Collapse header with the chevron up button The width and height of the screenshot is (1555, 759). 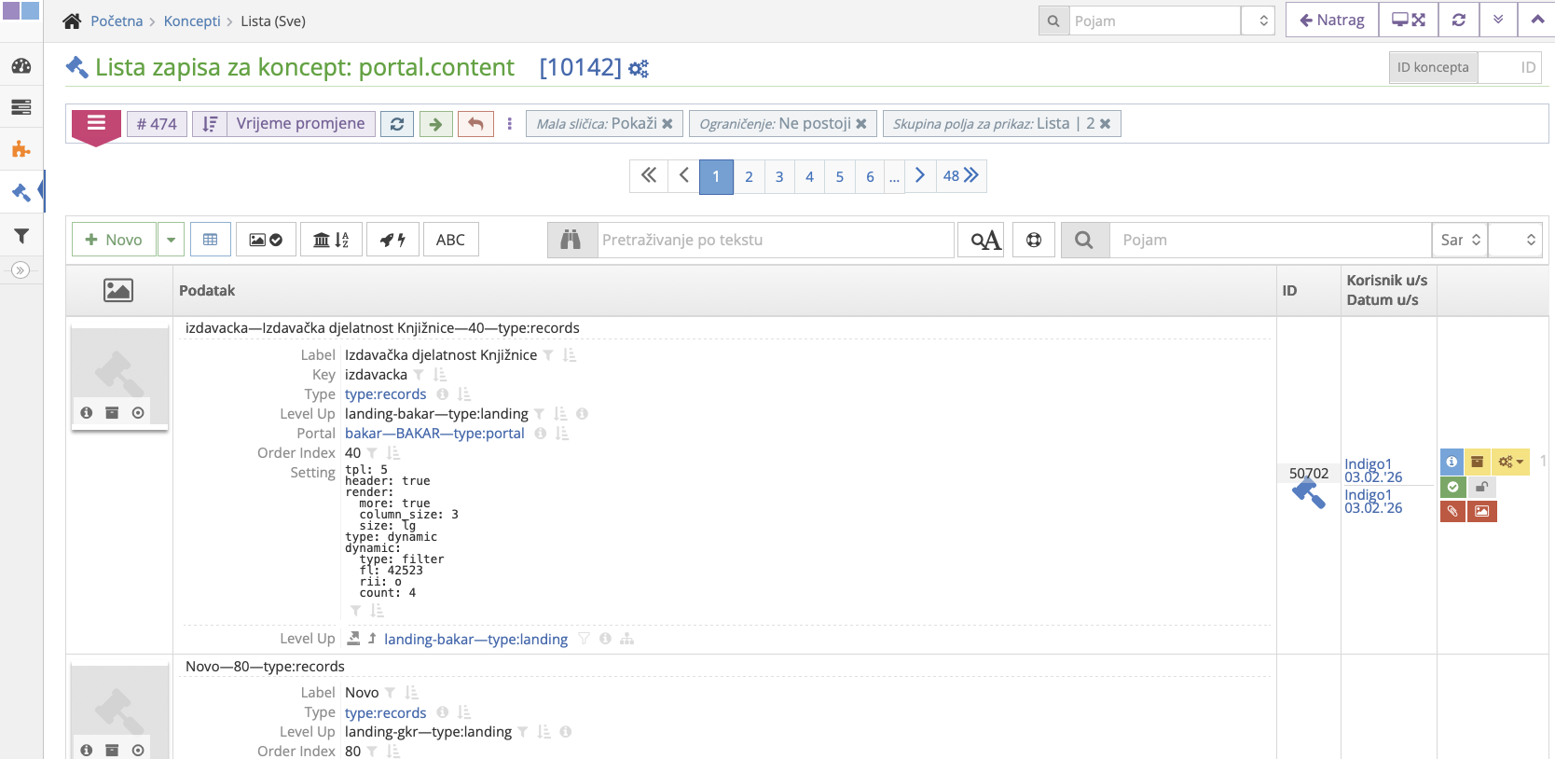point(1537,20)
